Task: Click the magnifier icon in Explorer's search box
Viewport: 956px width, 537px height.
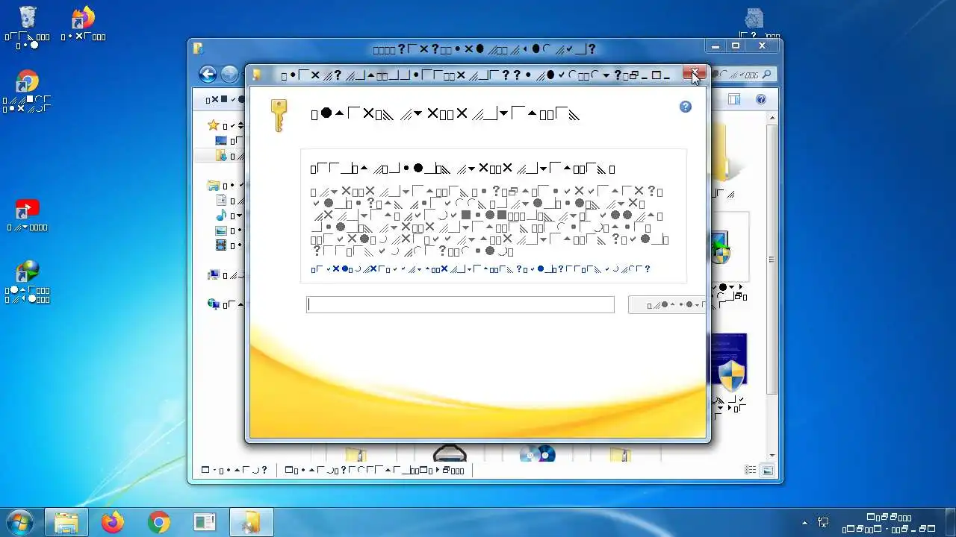Action: pos(766,74)
